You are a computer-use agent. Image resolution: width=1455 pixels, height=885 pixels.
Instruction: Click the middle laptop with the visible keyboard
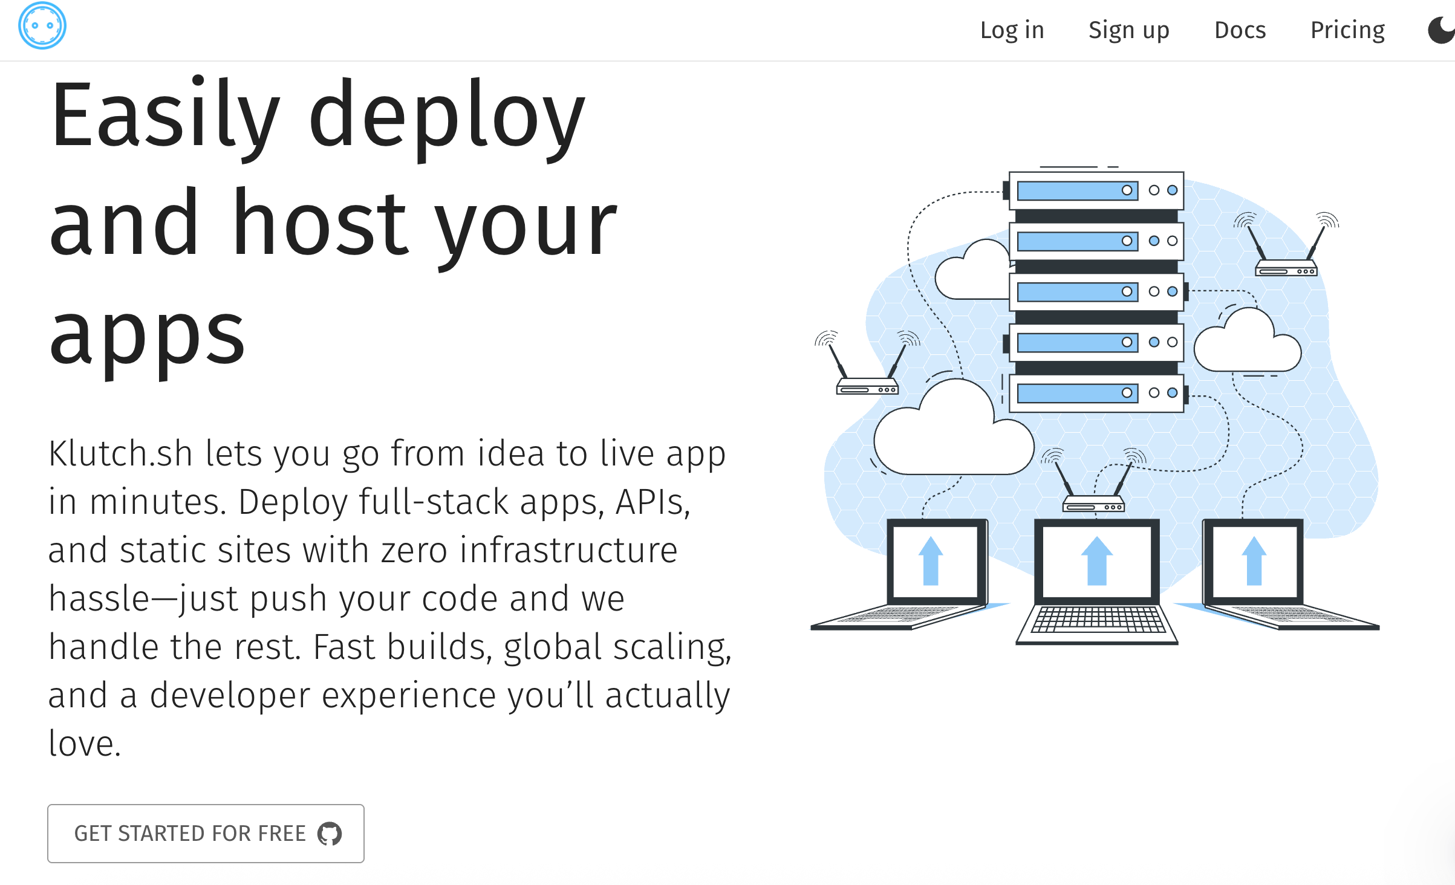pos(1096,580)
